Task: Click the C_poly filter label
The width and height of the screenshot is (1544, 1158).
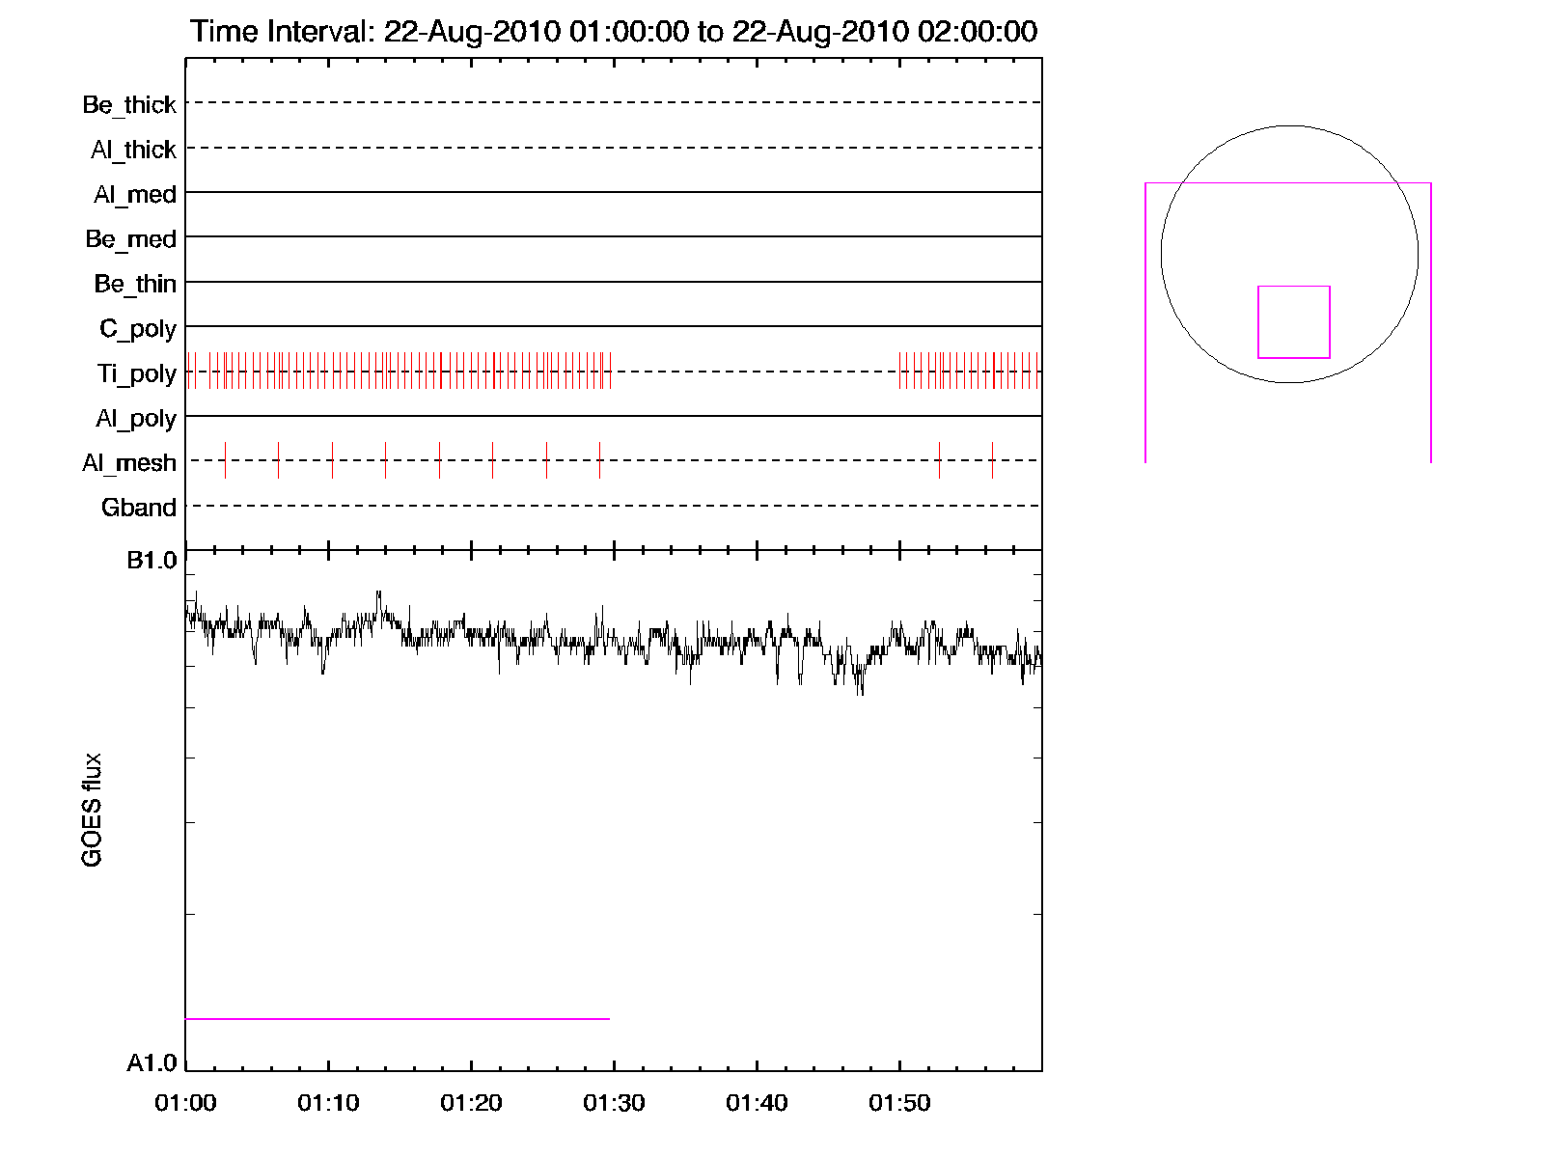Action: 138,329
